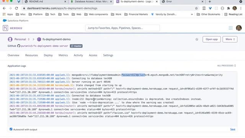
Task: Click the browser back arrow
Action: pyautogui.click(x=4, y=8)
